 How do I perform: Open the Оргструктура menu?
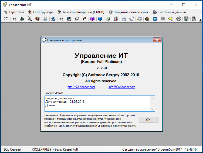[x=41, y=12]
